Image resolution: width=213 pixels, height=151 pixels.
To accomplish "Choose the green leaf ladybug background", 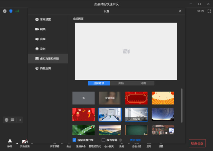I will (83, 130).
